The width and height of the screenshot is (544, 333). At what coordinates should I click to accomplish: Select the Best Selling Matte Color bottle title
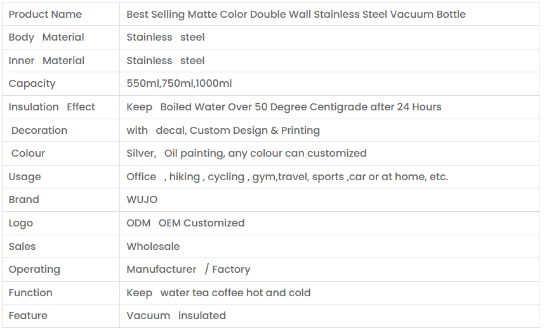(x=296, y=14)
